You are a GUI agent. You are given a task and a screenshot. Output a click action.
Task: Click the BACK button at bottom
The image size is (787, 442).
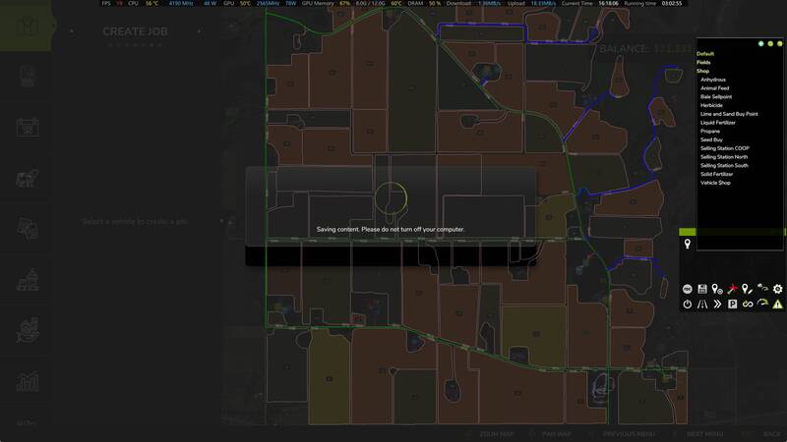click(771, 434)
